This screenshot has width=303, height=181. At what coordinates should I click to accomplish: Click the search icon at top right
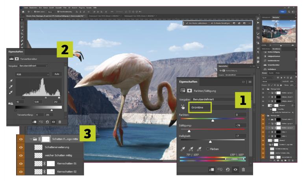pos(289,12)
